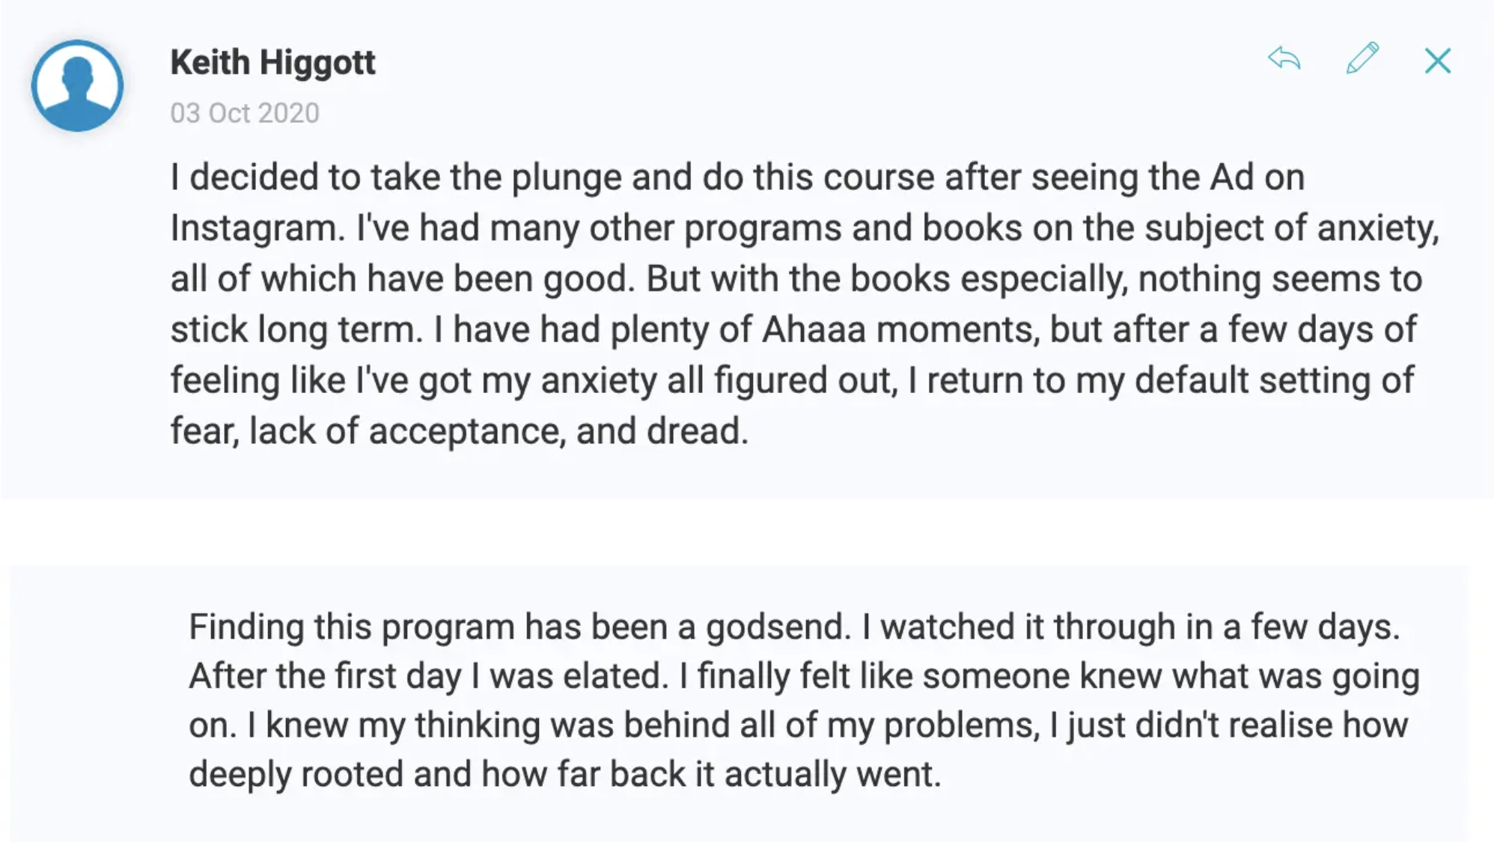Click the phrase "fear, lack of acceptance"
Screen dimensions: 1494x843
click(x=367, y=431)
